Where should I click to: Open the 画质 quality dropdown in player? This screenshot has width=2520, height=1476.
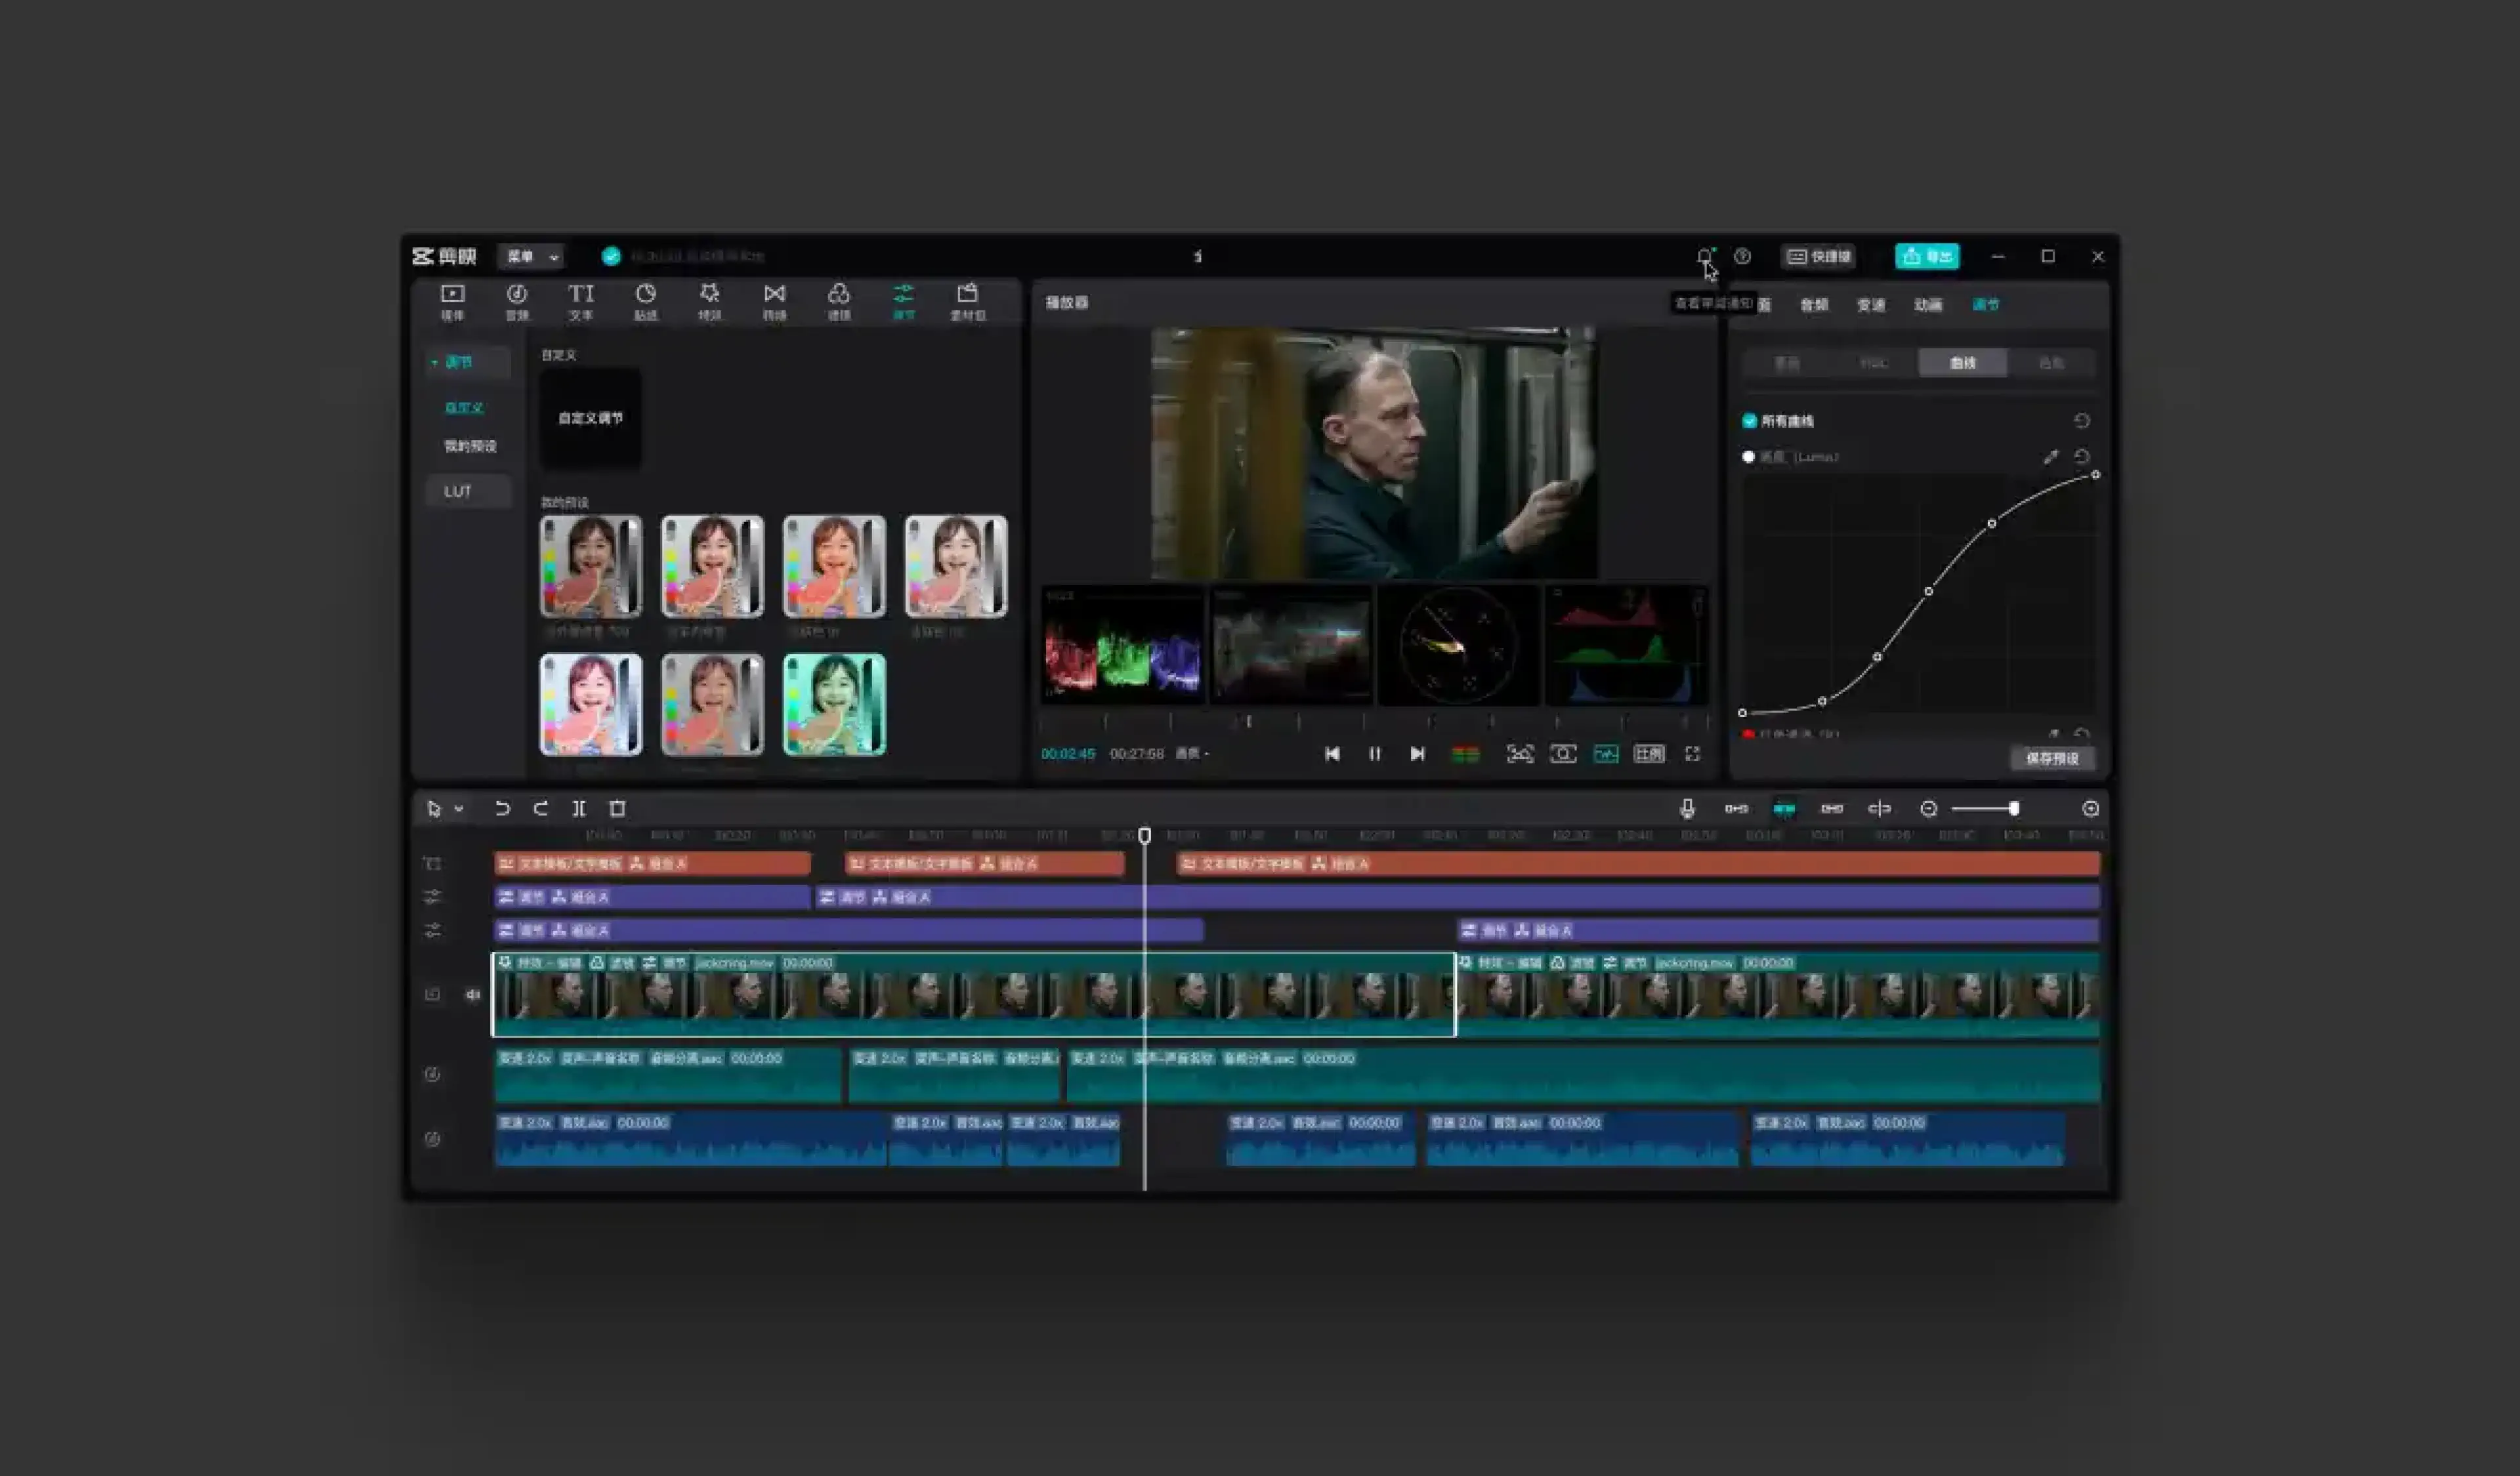pyautogui.click(x=1191, y=754)
